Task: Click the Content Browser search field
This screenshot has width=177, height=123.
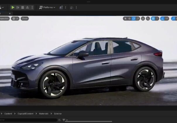Action: 28,120
